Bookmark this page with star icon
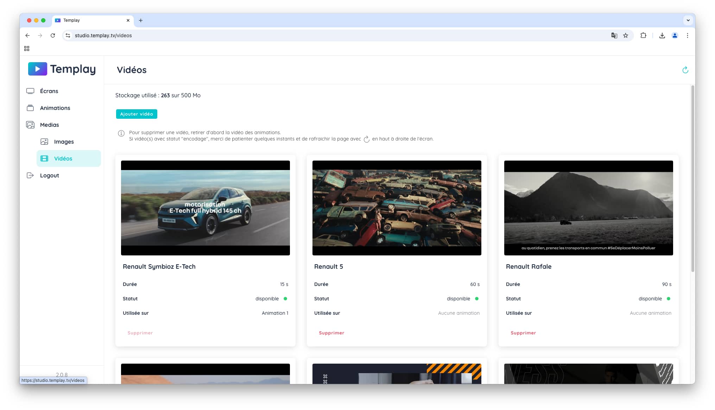This screenshot has width=715, height=410. click(626, 35)
